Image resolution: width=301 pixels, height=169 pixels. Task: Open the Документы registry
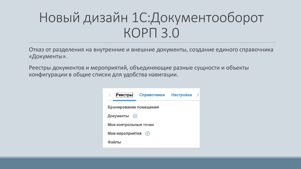[118, 116]
